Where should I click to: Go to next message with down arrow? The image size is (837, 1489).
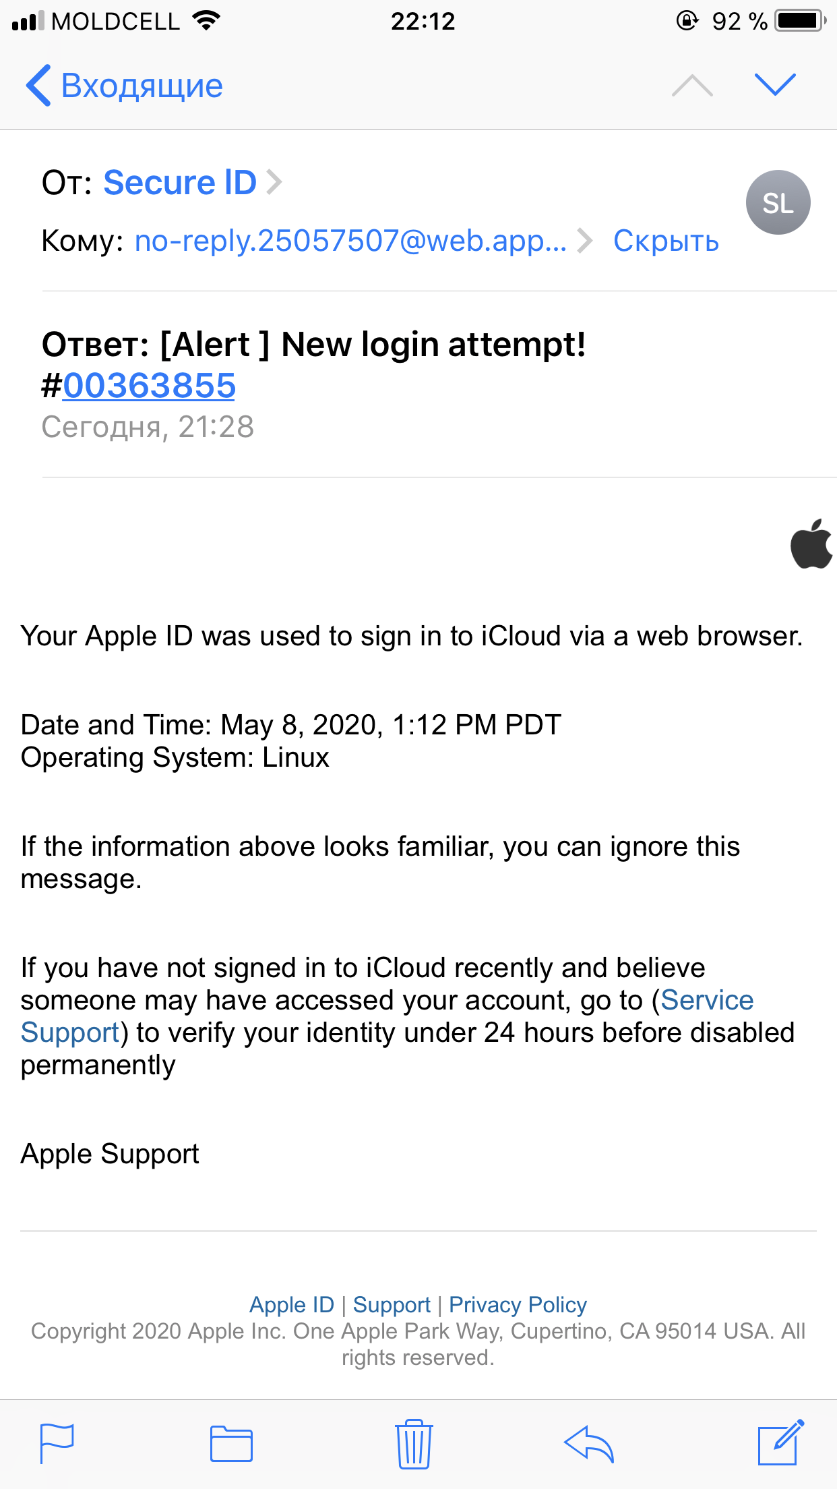point(775,85)
